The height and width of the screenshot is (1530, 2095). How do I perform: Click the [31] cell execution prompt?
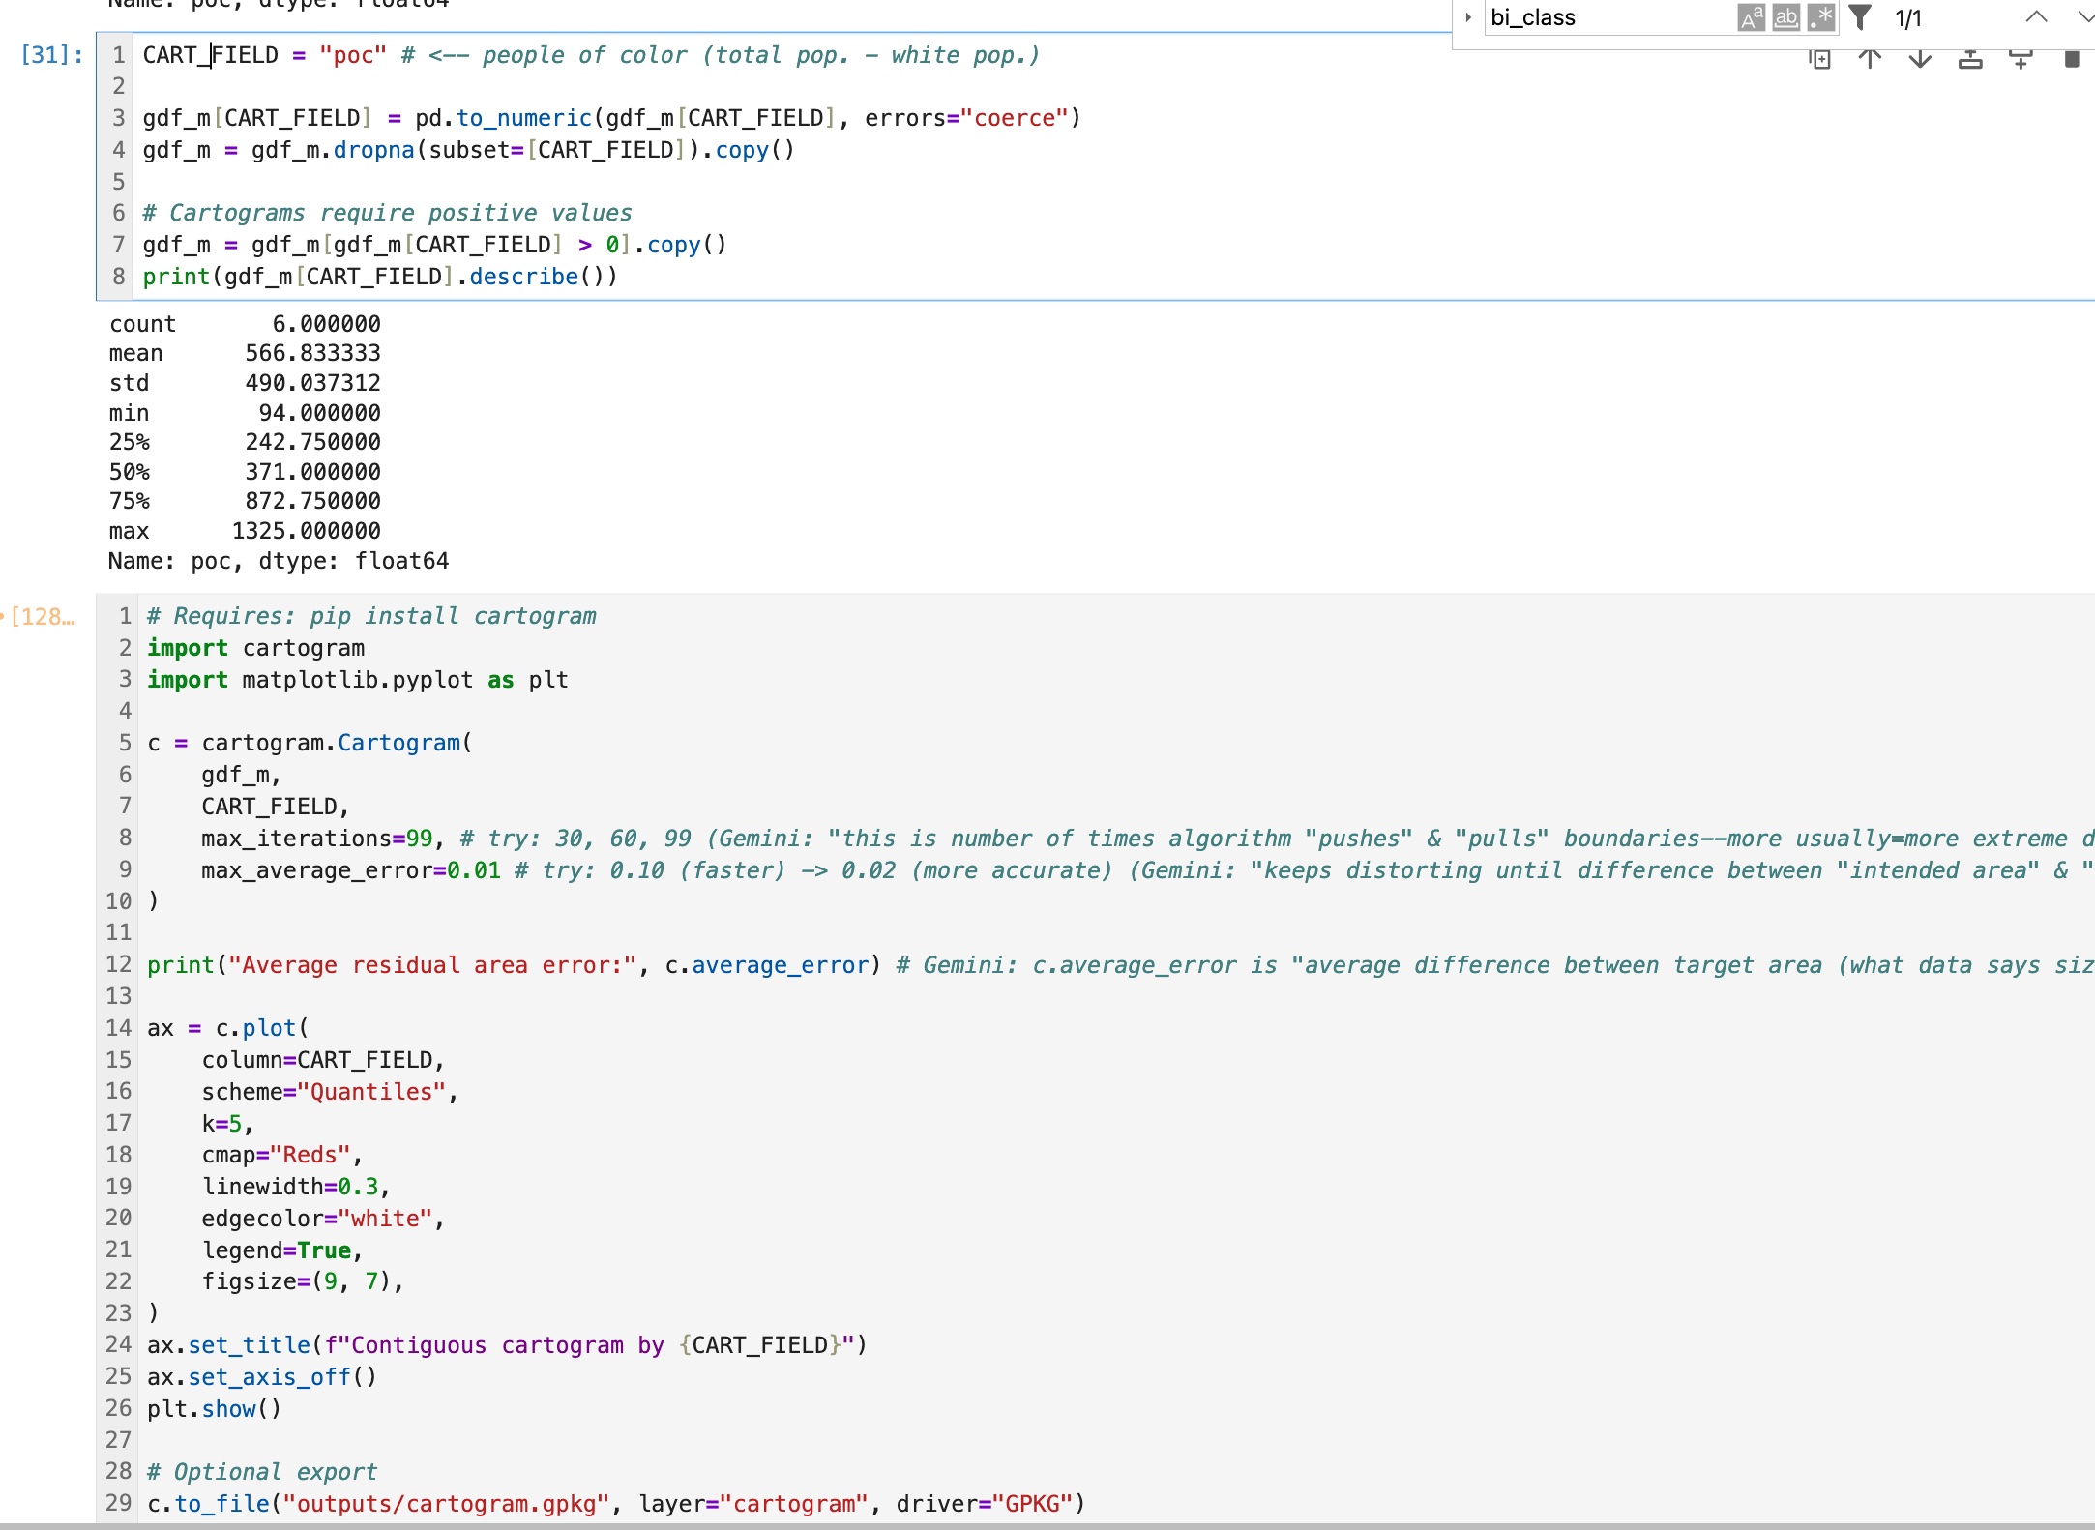(50, 55)
